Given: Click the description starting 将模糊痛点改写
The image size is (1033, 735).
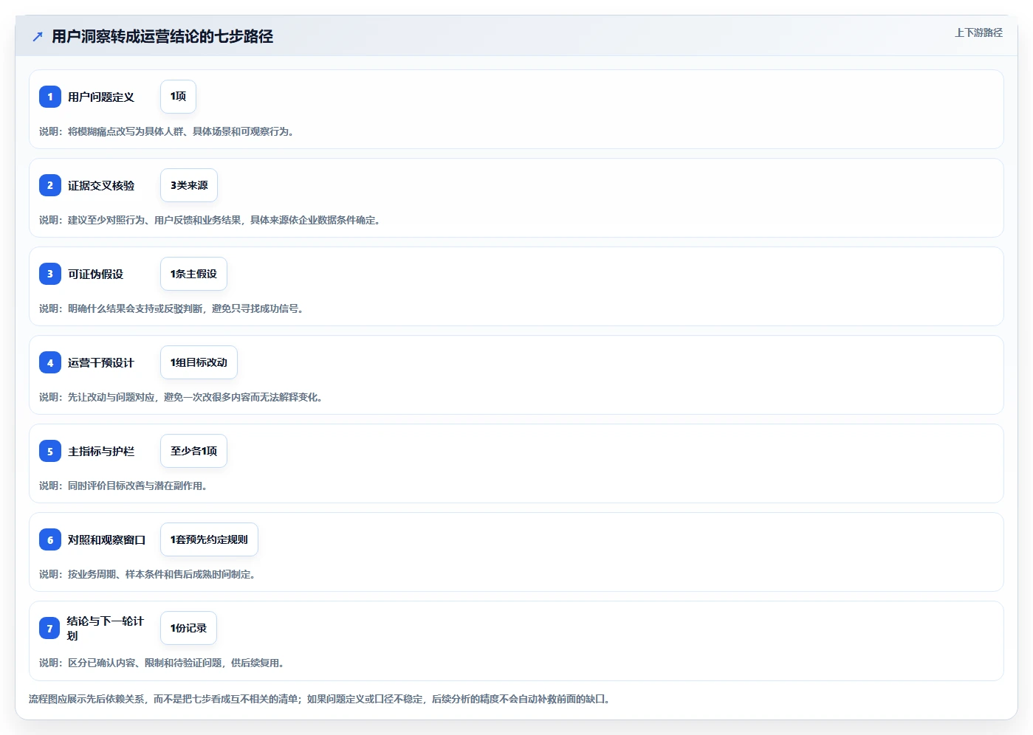Looking at the screenshot, I should (167, 131).
